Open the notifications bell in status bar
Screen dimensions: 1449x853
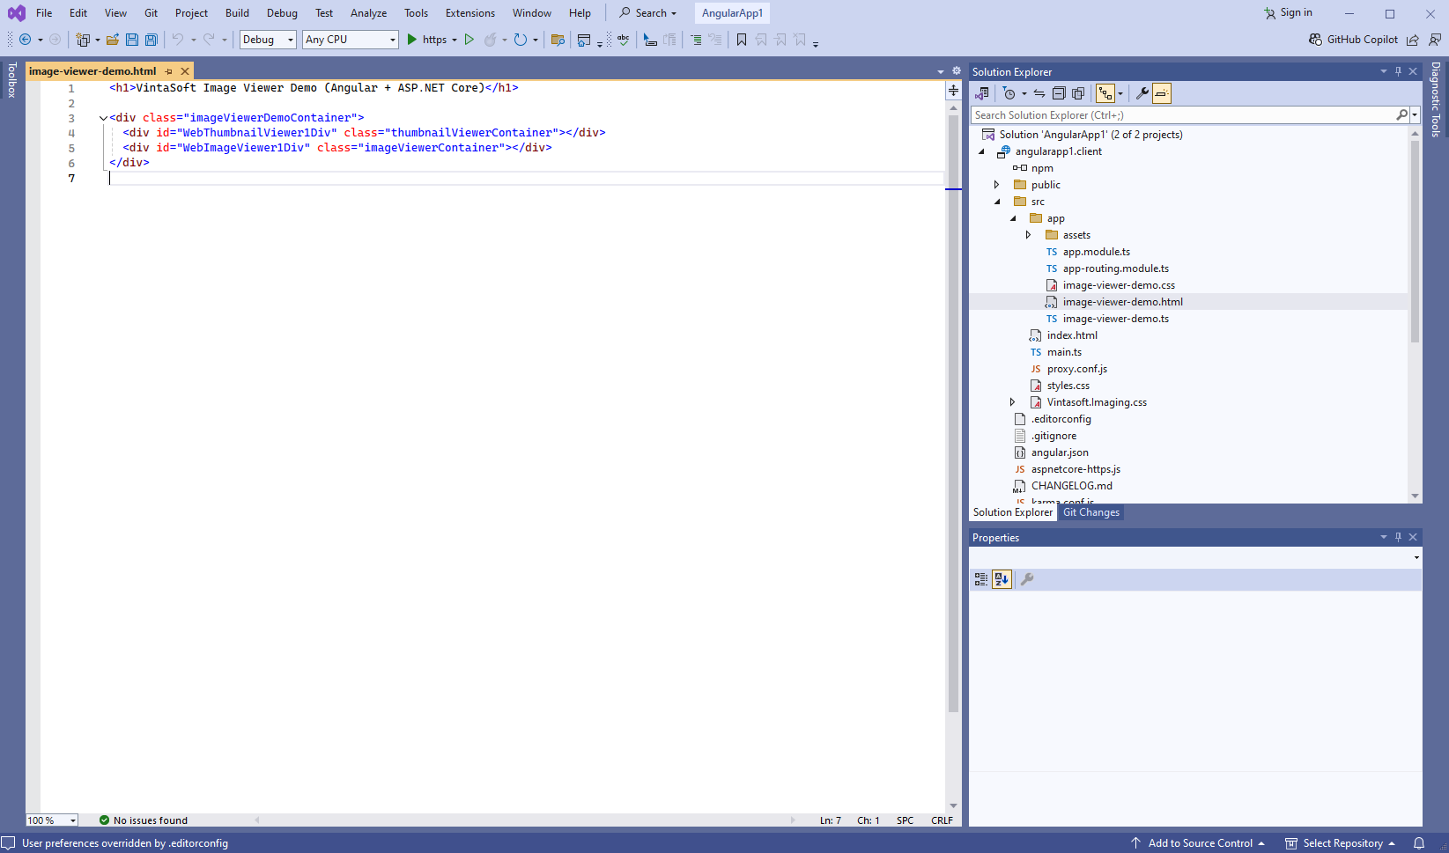pos(1418,843)
